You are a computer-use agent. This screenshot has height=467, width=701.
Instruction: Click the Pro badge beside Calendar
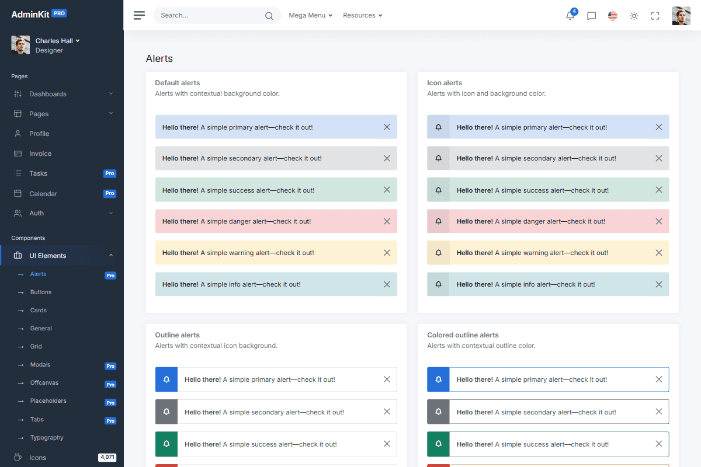tap(110, 193)
